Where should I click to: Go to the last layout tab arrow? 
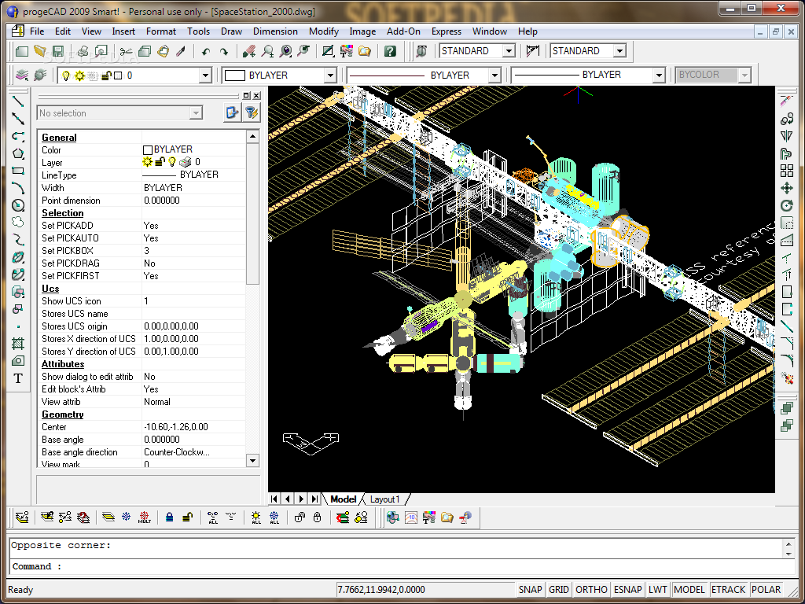click(x=314, y=499)
